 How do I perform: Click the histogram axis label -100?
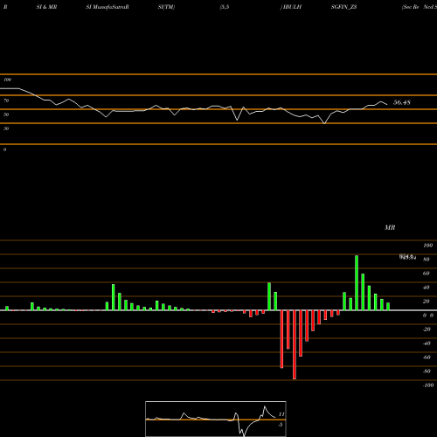[428, 385]
